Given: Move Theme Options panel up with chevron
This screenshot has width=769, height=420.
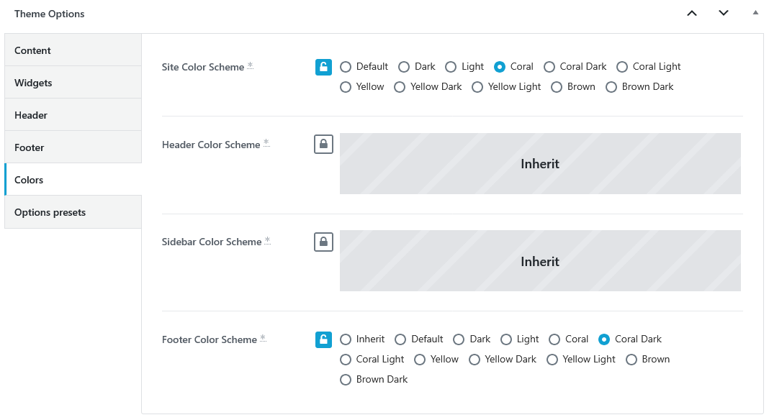Looking at the screenshot, I should pos(691,13).
